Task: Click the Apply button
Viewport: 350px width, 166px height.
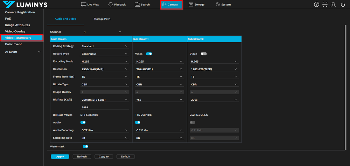Action: point(60,157)
